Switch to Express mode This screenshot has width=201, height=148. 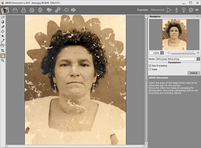pyautogui.click(x=142, y=10)
